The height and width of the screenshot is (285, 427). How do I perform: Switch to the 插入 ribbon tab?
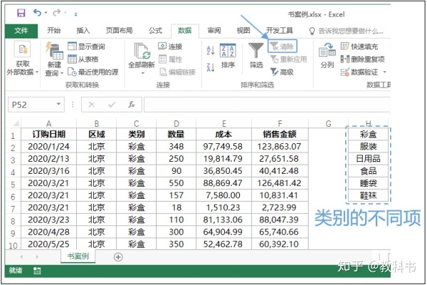point(83,30)
